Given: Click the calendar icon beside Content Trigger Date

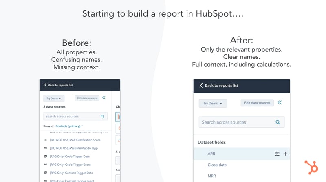Looking at the screenshot, I should (x=46, y=173).
